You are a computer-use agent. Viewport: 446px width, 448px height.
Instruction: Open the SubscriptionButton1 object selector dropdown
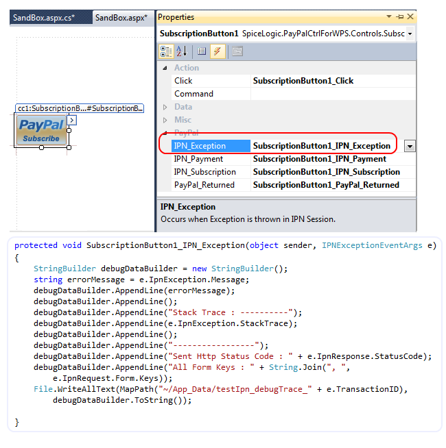pos(410,34)
